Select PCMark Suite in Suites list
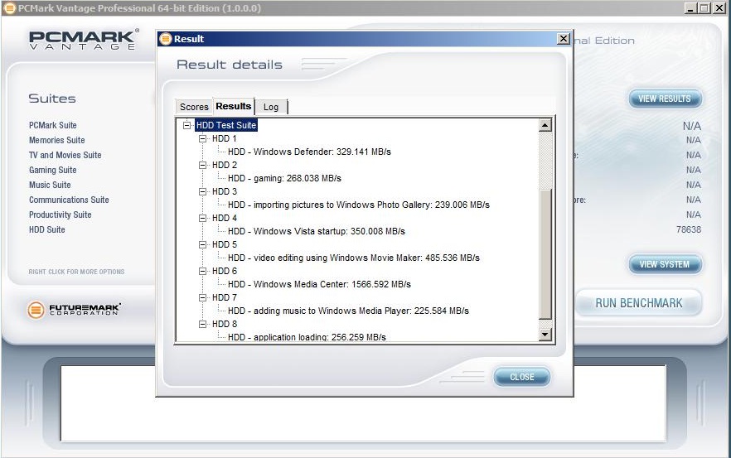The width and height of the screenshot is (731, 458). (53, 125)
